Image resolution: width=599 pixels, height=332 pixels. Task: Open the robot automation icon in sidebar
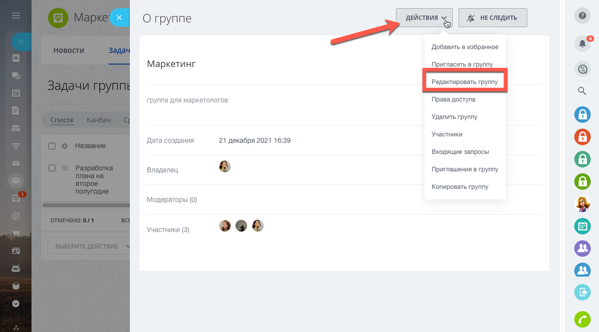15,268
